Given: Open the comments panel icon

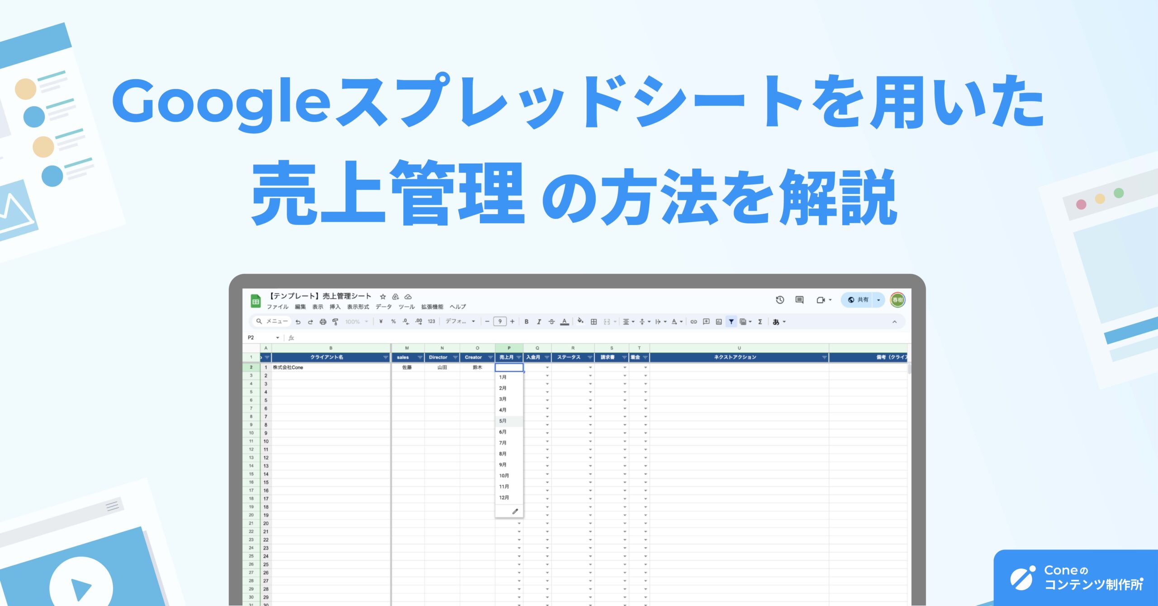Looking at the screenshot, I should tap(799, 300).
